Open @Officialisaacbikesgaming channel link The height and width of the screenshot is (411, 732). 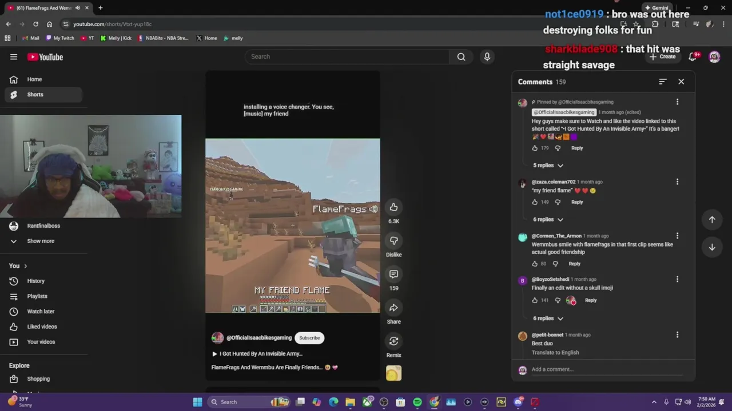[259, 338]
